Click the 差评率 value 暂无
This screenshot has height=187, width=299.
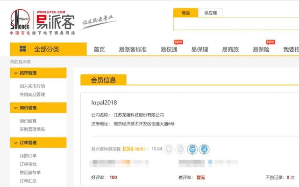(x=201, y=178)
